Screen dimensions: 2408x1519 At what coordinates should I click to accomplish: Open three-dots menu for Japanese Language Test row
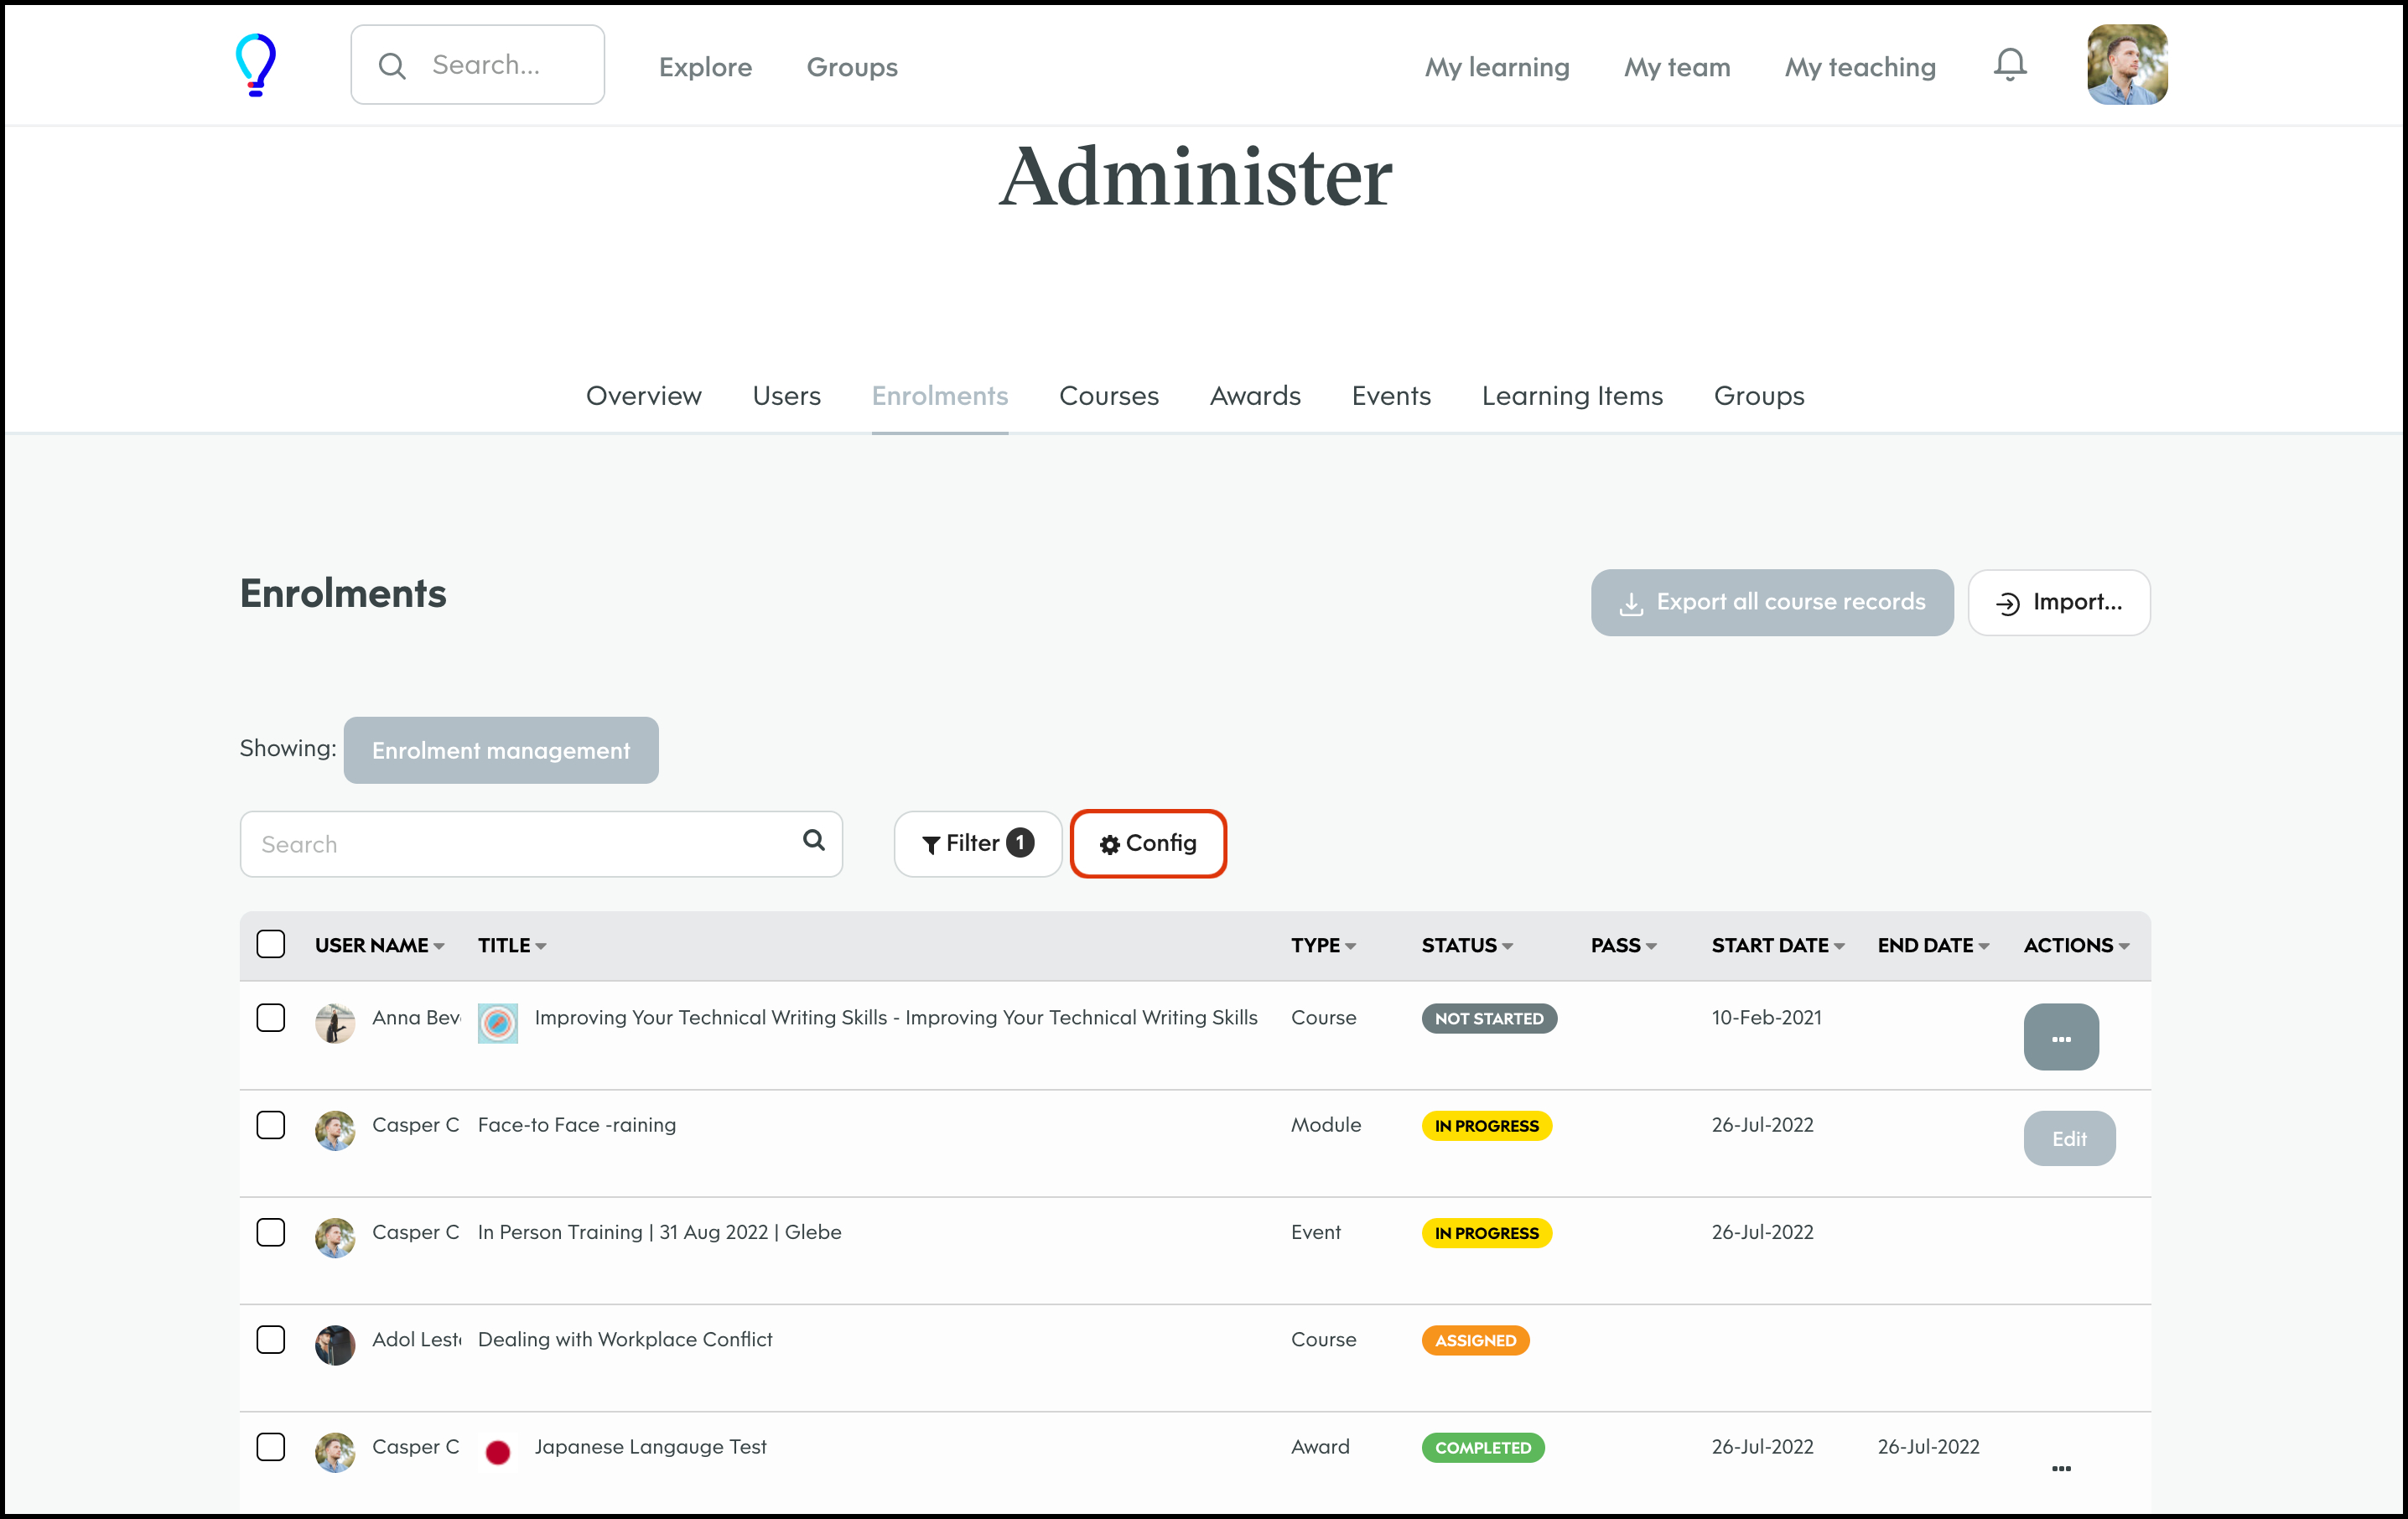[2060, 1467]
